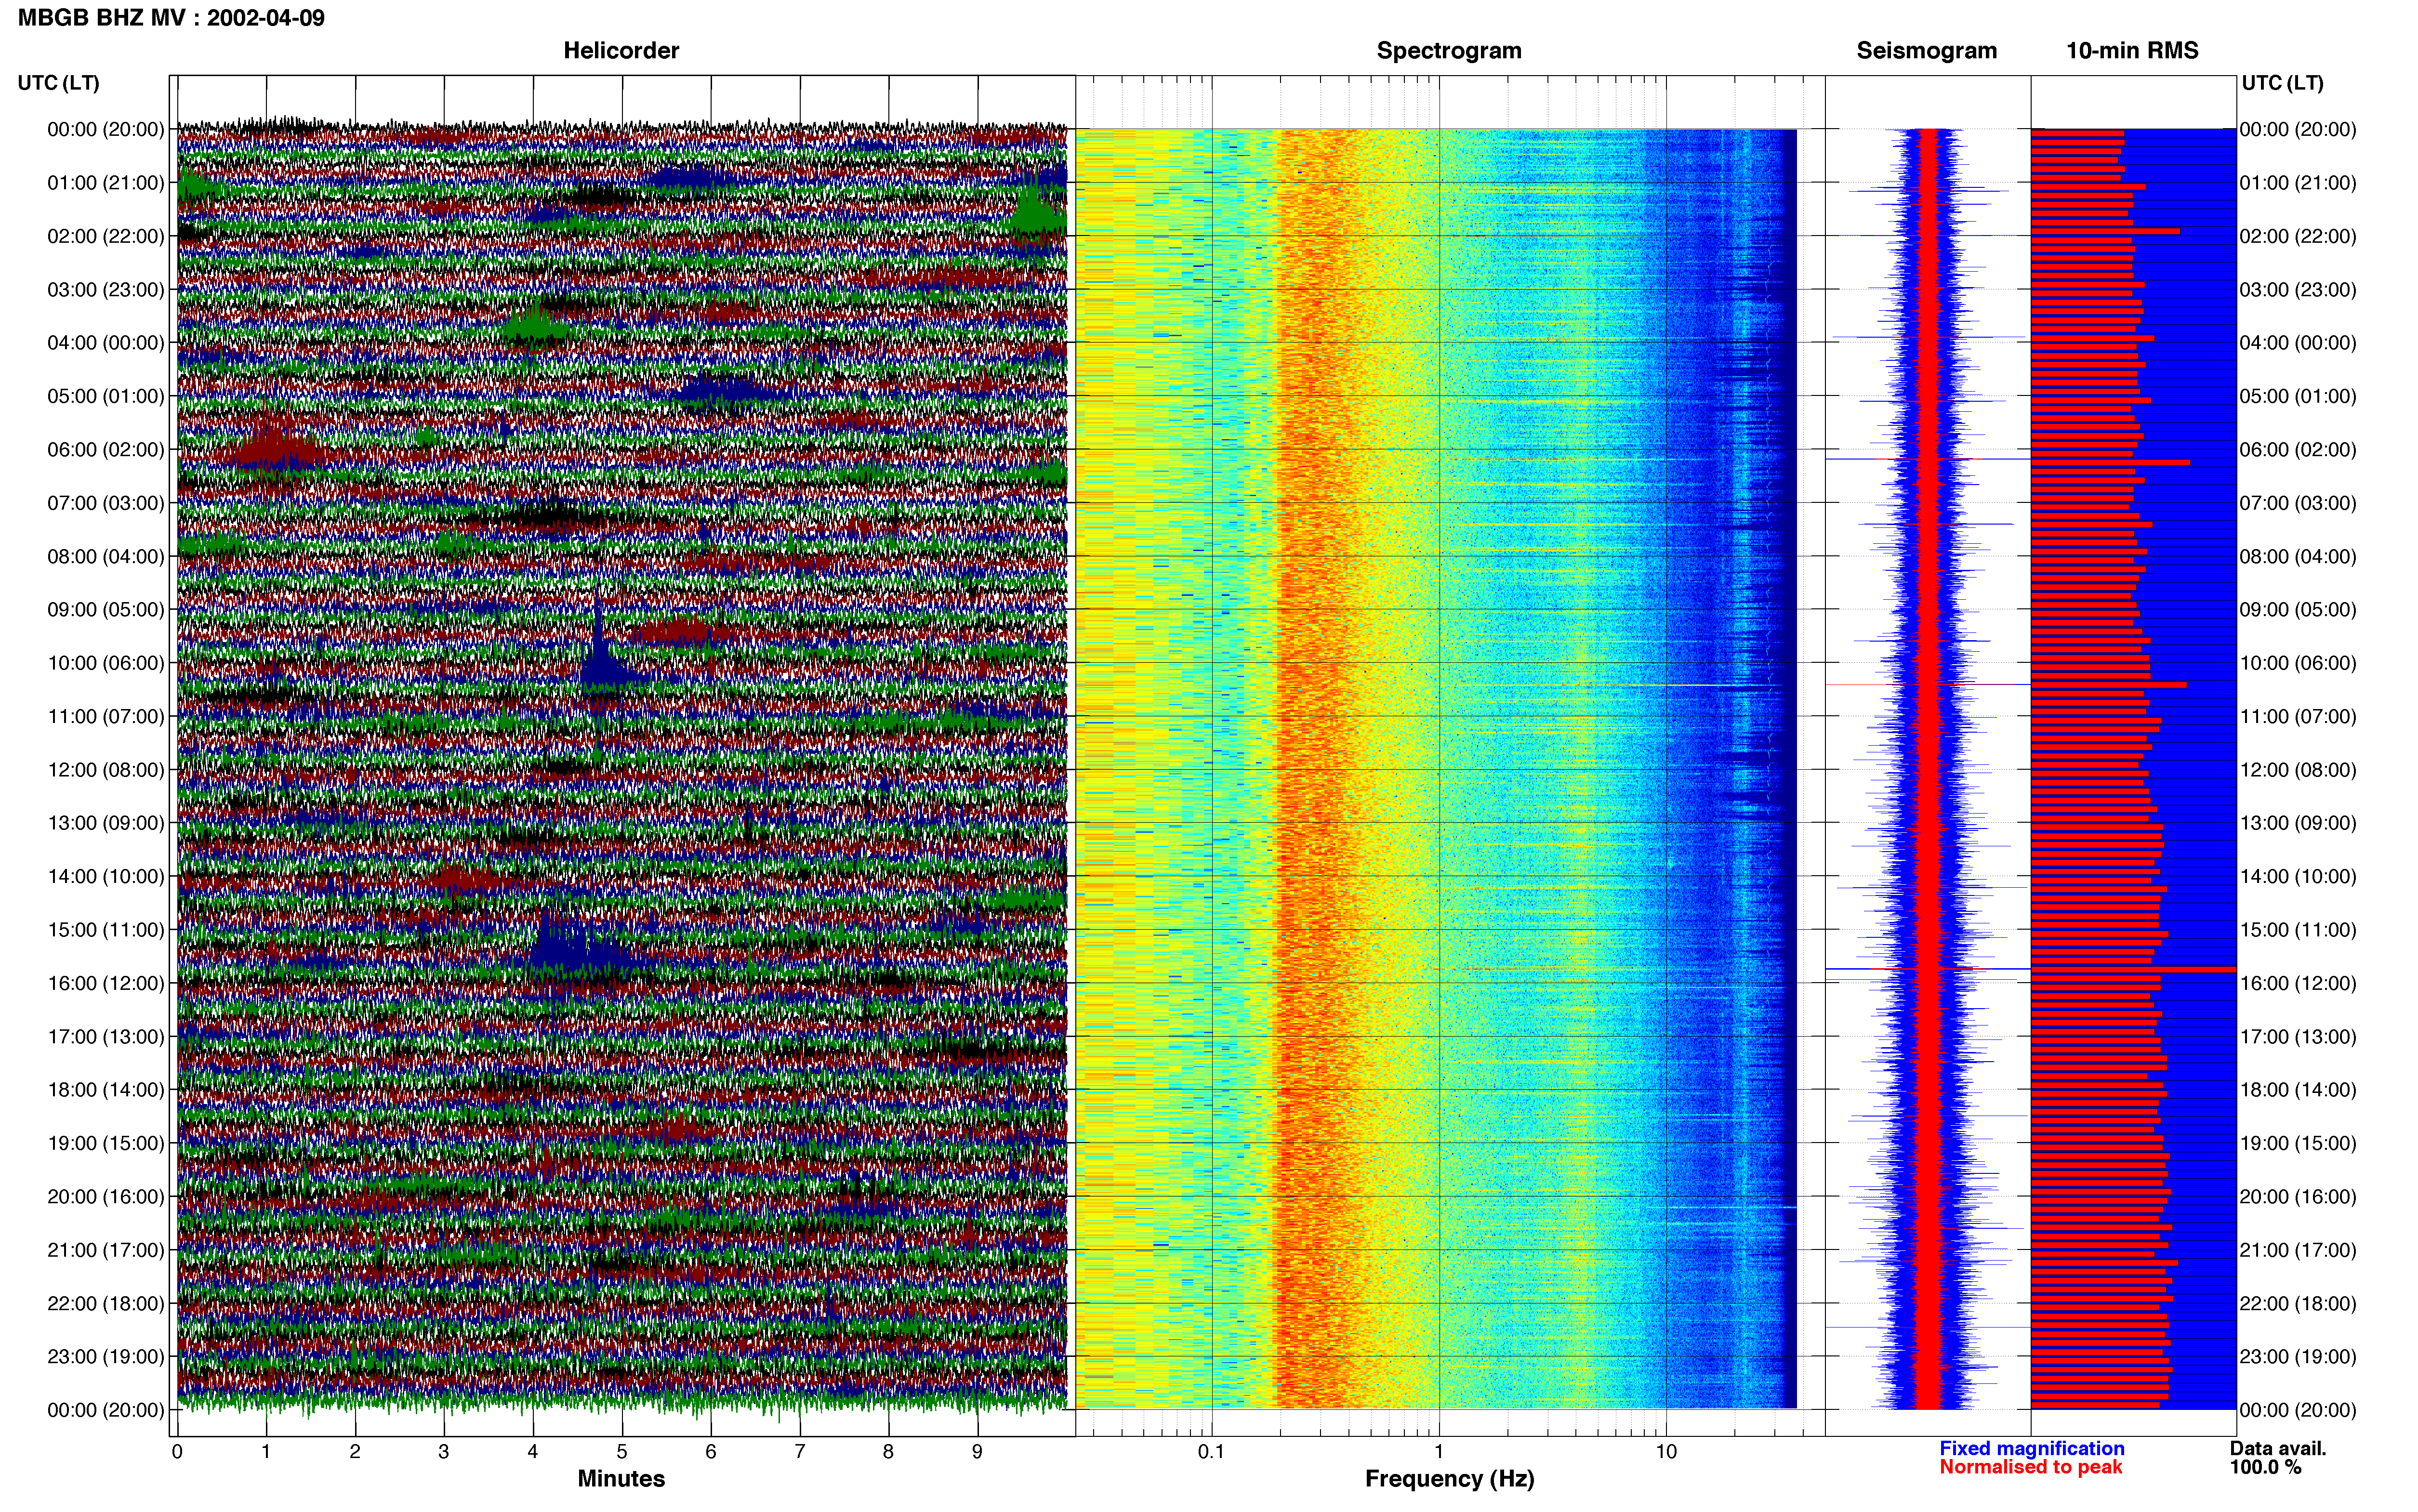Click the left '04:00 (00:00)' time label
2418x1512 pixels.
[x=106, y=343]
